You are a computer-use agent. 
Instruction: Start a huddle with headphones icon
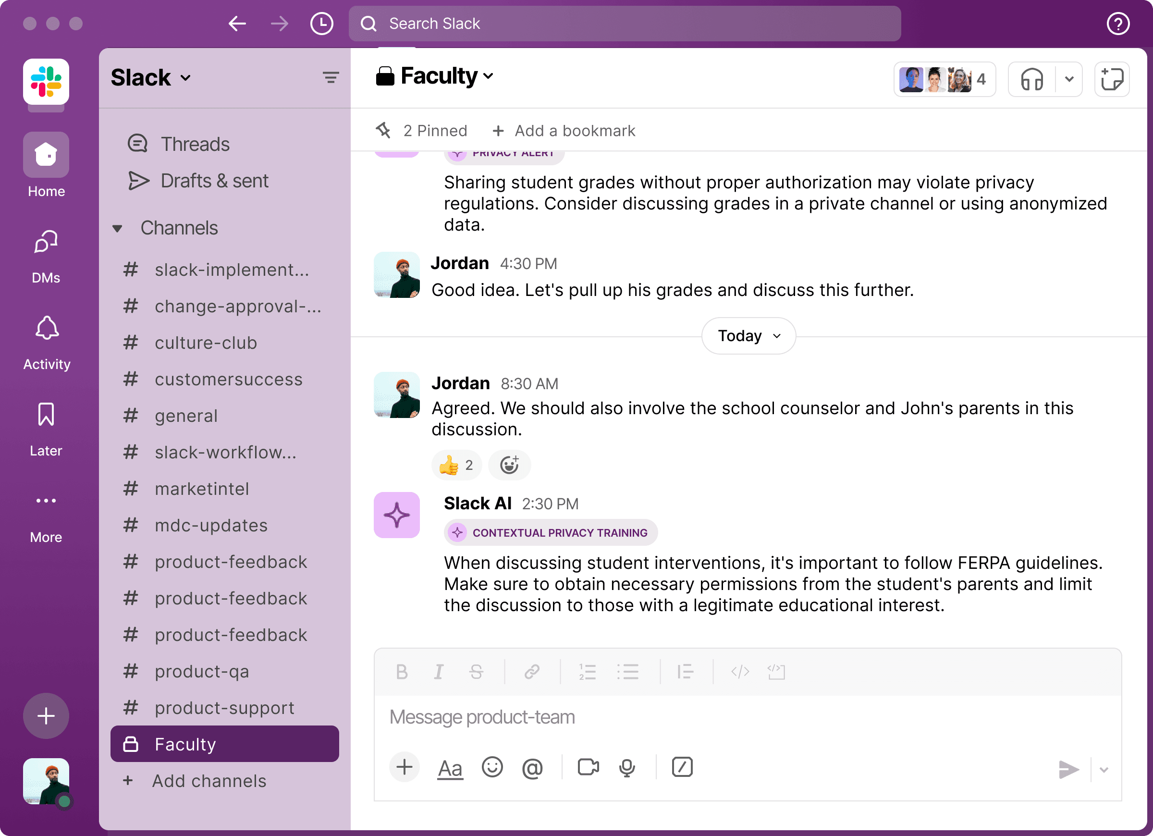pyautogui.click(x=1031, y=79)
